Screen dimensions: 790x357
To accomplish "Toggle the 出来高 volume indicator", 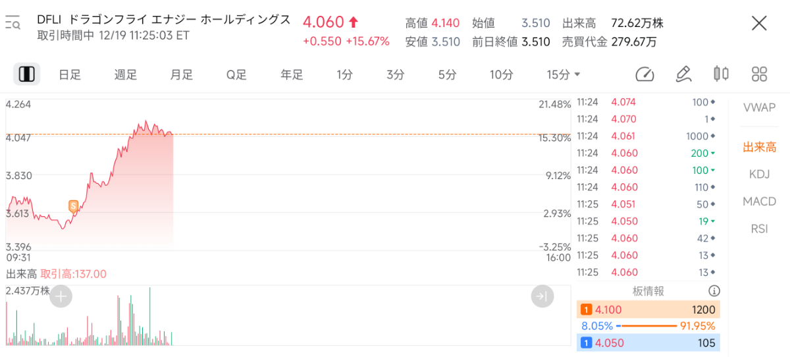I will click(x=759, y=148).
